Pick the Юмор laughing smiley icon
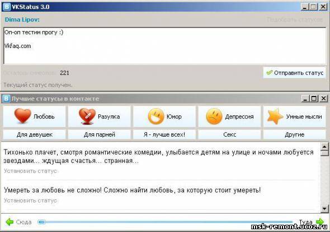The image size is (330, 232). pyautogui.click(x=156, y=117)
